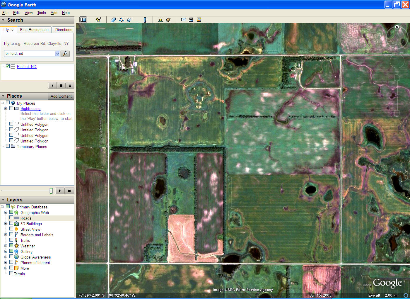The width and height of the screenshot is (410, 299).
Task: Open the Sightseeing link
Action: point(30,108)
